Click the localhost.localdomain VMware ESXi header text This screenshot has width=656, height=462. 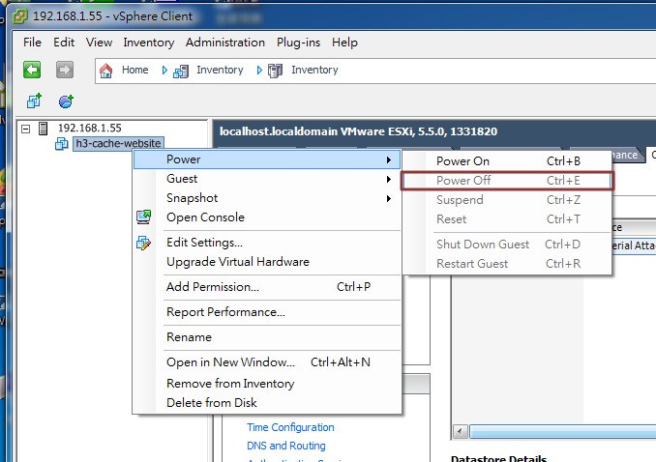pyautogui.click(x=358, y=131)
